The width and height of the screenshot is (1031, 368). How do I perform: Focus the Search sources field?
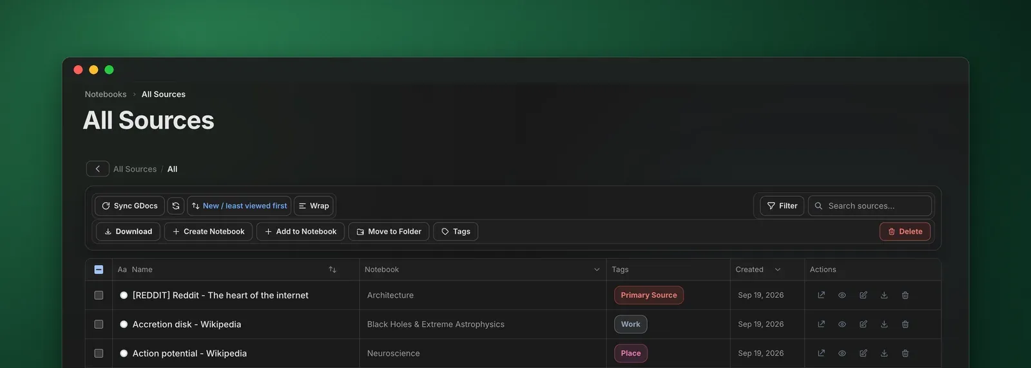(870, 206)
